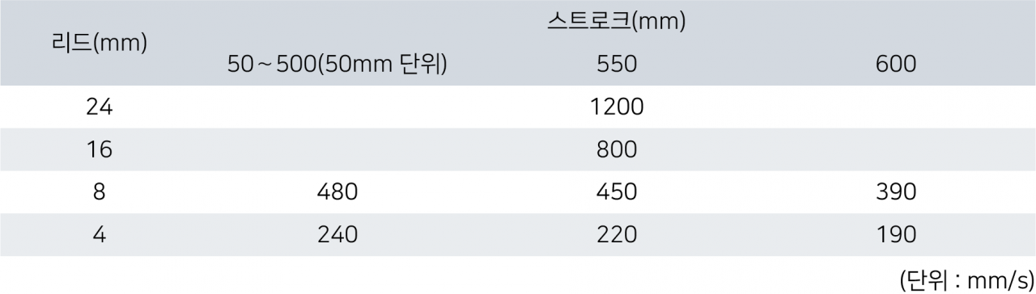Click the 리드(mm) column header
Screen dimensions: 1036x294
(99, 43)
